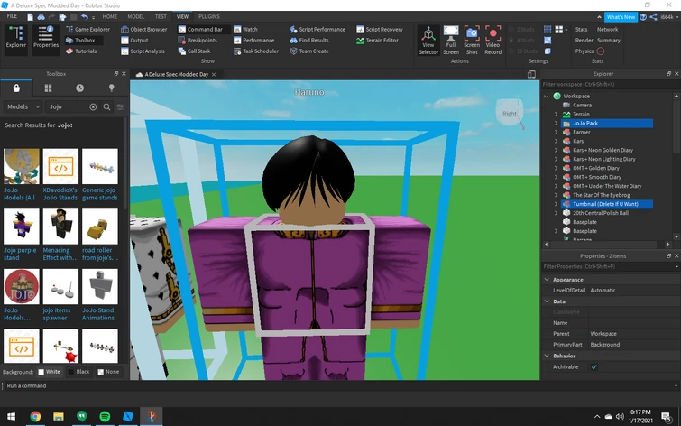The image size is (681, 426).
Task: Open the Properties panel icon in the ribbon
Action: [x=45, y=36]
